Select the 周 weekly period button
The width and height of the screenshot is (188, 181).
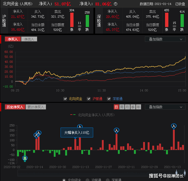click(x=122, y=107)
